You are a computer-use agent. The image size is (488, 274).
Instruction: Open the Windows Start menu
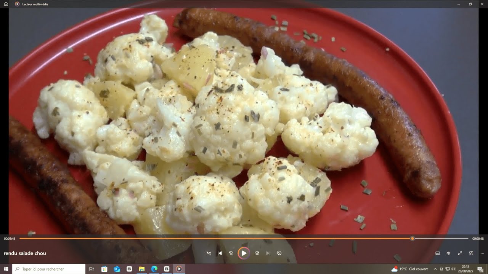pyautogui.click(x=6, y=269)
